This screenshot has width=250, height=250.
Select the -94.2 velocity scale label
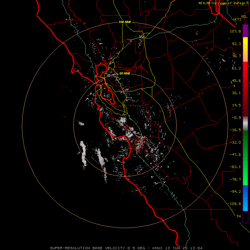tap(235, 191)
